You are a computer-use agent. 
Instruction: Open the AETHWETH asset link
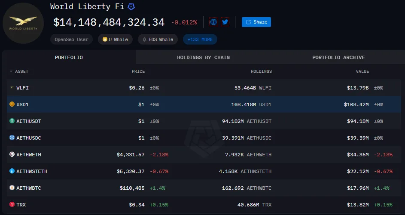(29, 155)
